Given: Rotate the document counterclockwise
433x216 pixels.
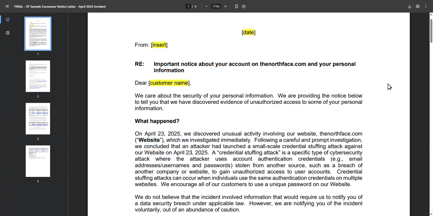Looking at the screenshot, I should (244, 6).
